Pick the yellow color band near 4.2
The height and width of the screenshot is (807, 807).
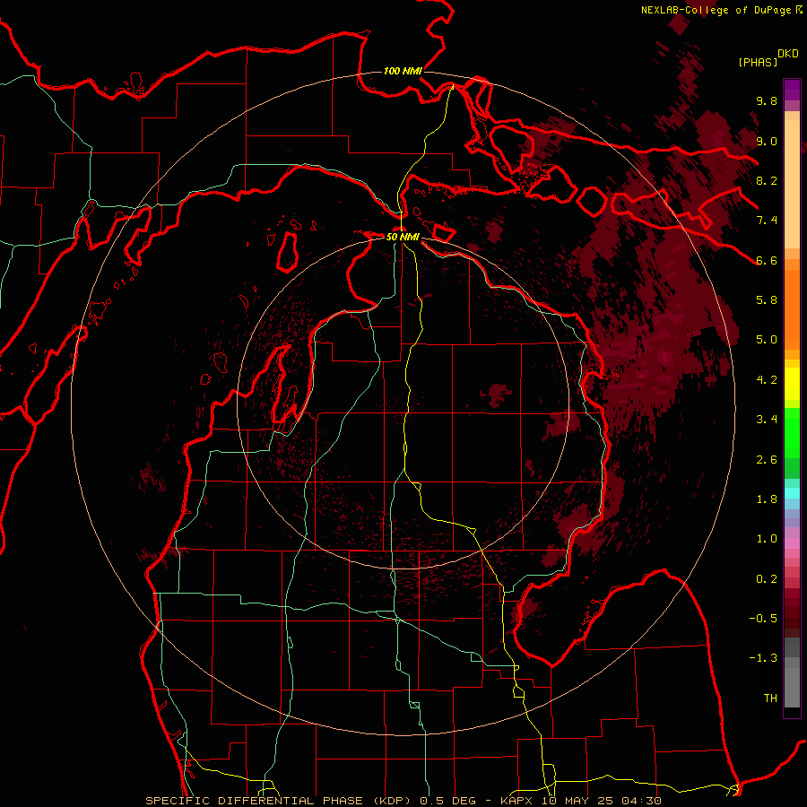point(792,384)
